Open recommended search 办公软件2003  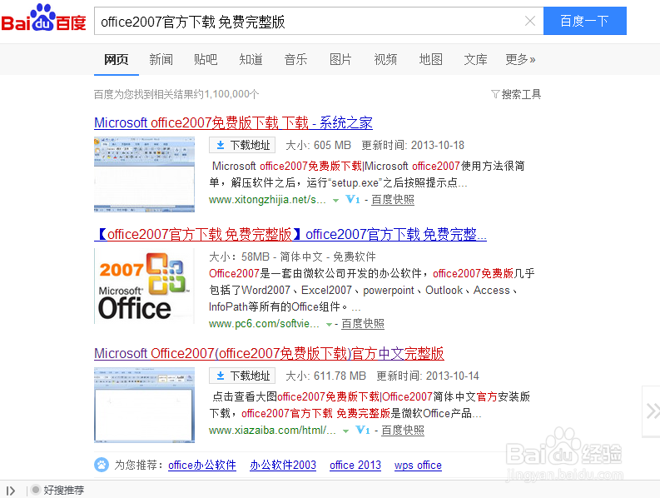pyautogui.click(x=283, y=466)
